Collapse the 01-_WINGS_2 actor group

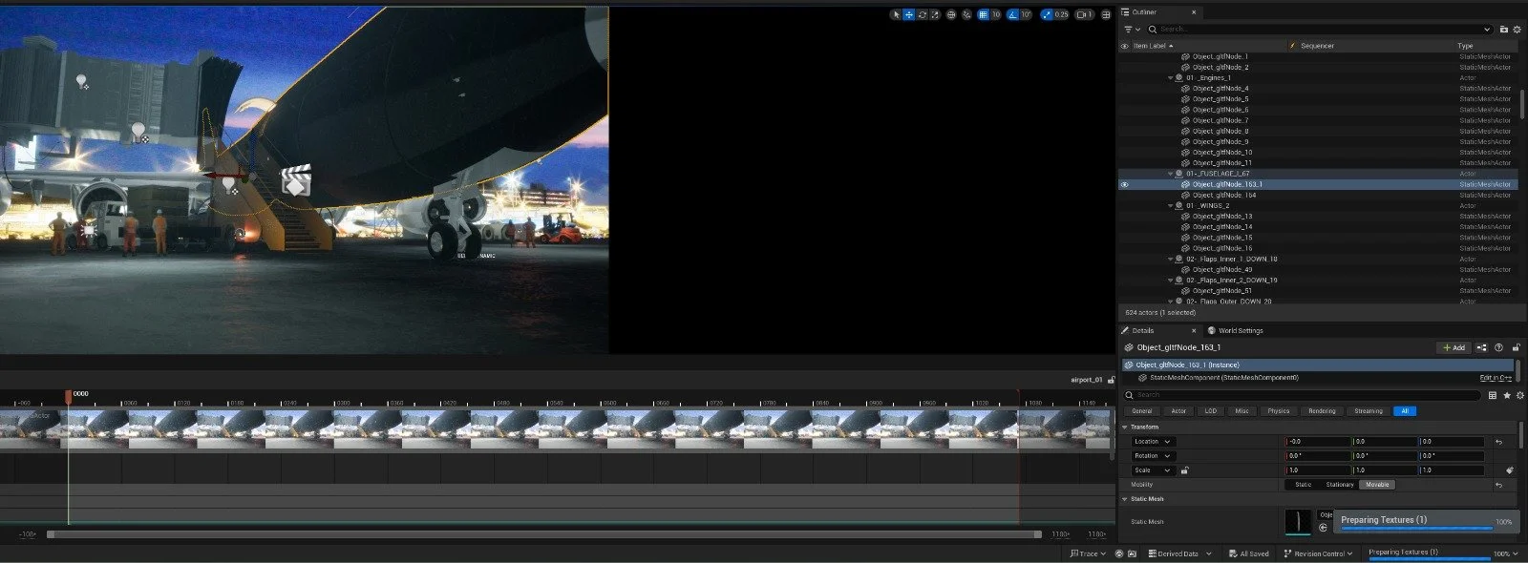1171,206
